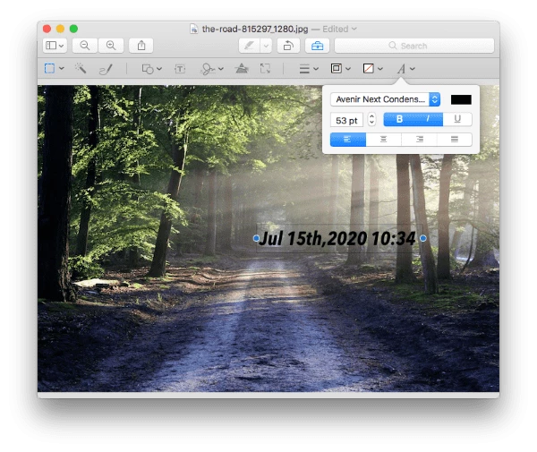Align text to the right

click(419, 140)
